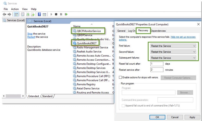
Task: Switch to the Standard view tab
Action: click(47, 96)
